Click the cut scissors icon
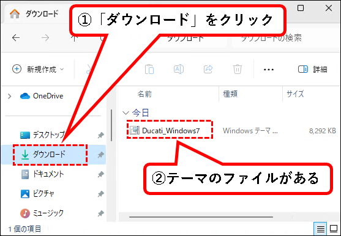Viewport: 341px width, 236px height. point(89,70)
